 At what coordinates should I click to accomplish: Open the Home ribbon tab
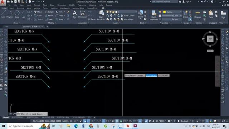4,8
